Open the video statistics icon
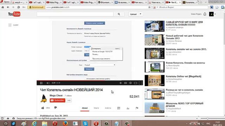 [x=128, y=108]
